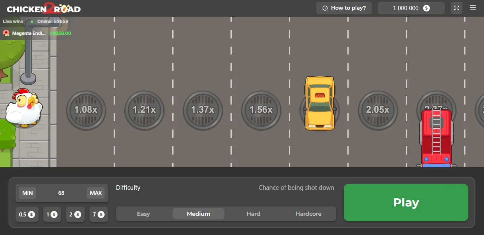Image resolution: width=484 pixels, height=235 pixels.
Task: Click the 1.21x manhole multiplier
Action: (x=144, y=110)
